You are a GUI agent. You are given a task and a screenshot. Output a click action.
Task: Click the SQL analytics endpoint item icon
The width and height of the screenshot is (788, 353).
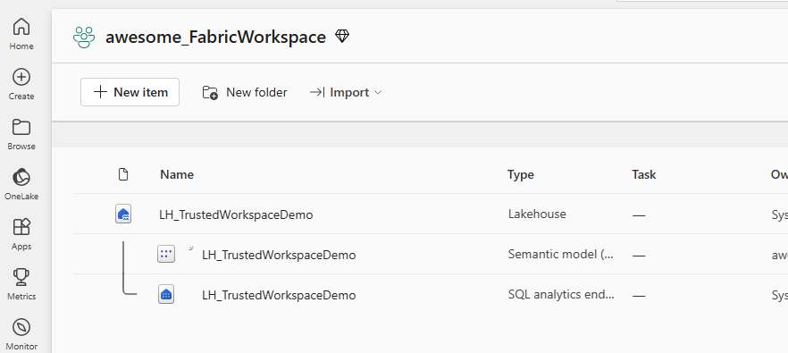coord(166,295)
